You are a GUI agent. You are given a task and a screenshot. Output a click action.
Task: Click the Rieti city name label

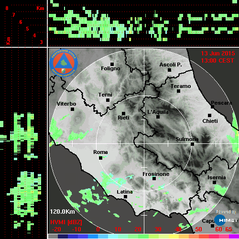coord(123,118)
